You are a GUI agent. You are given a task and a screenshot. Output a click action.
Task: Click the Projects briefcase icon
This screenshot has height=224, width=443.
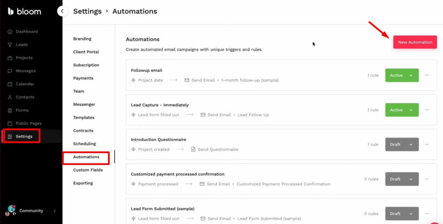[10, 58]
